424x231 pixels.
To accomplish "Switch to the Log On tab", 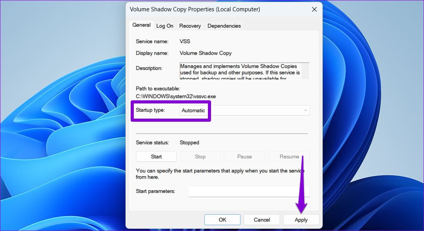I will tap(165, 26).
